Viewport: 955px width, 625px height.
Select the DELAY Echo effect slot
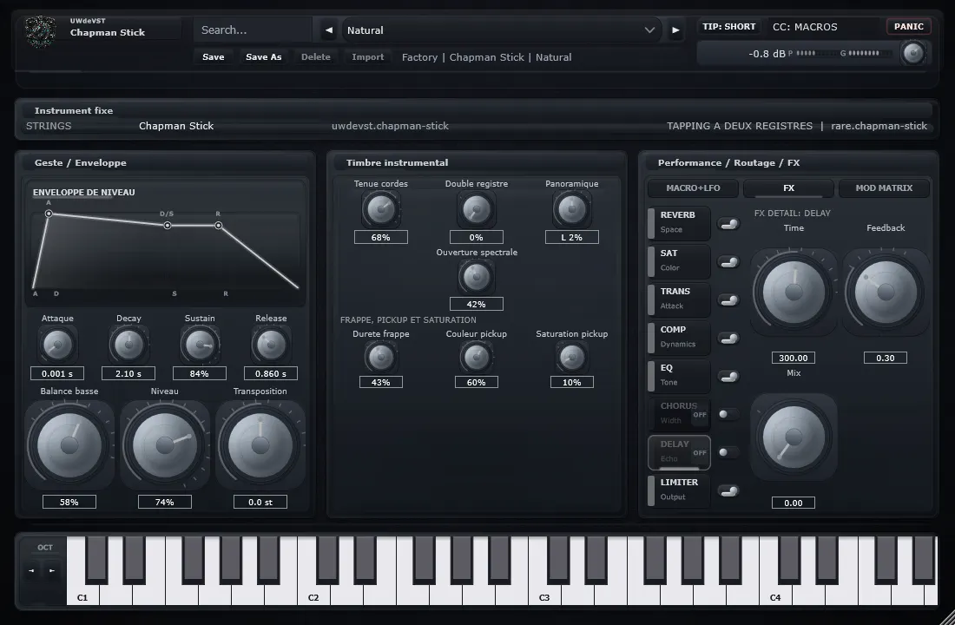679,451
